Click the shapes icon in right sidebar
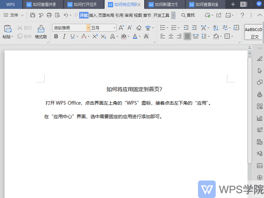Screen dimensions: 264x198 click(260, 82)
